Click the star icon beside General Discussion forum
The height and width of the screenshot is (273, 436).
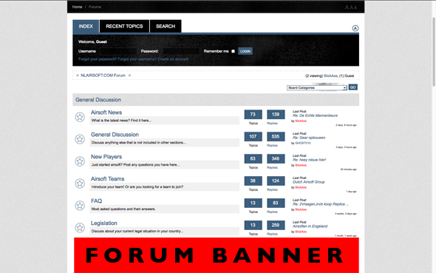pyautogui.click(x=80, y=139)
